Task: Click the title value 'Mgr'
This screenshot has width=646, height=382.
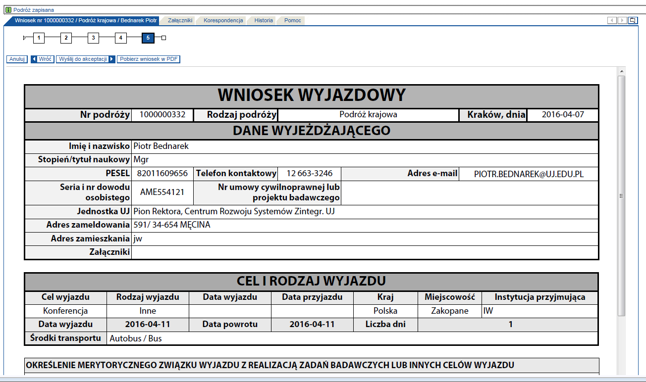Action: click(141, 160)
